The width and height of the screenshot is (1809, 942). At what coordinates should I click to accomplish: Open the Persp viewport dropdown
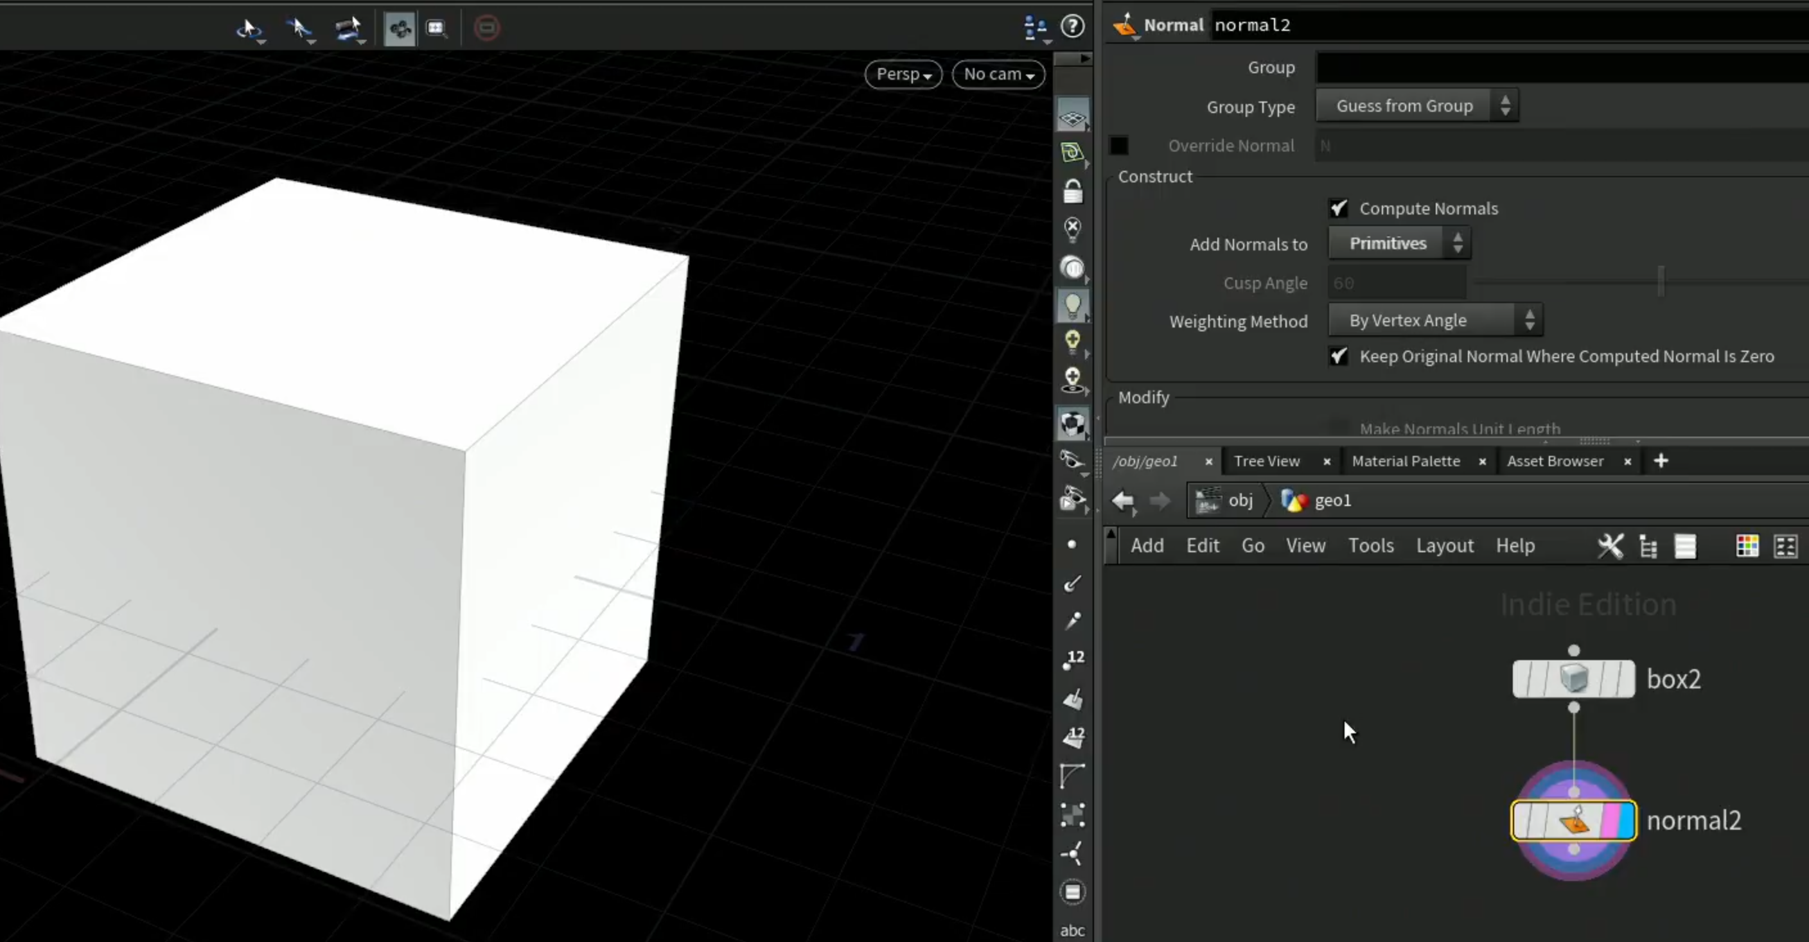(903, 74)
